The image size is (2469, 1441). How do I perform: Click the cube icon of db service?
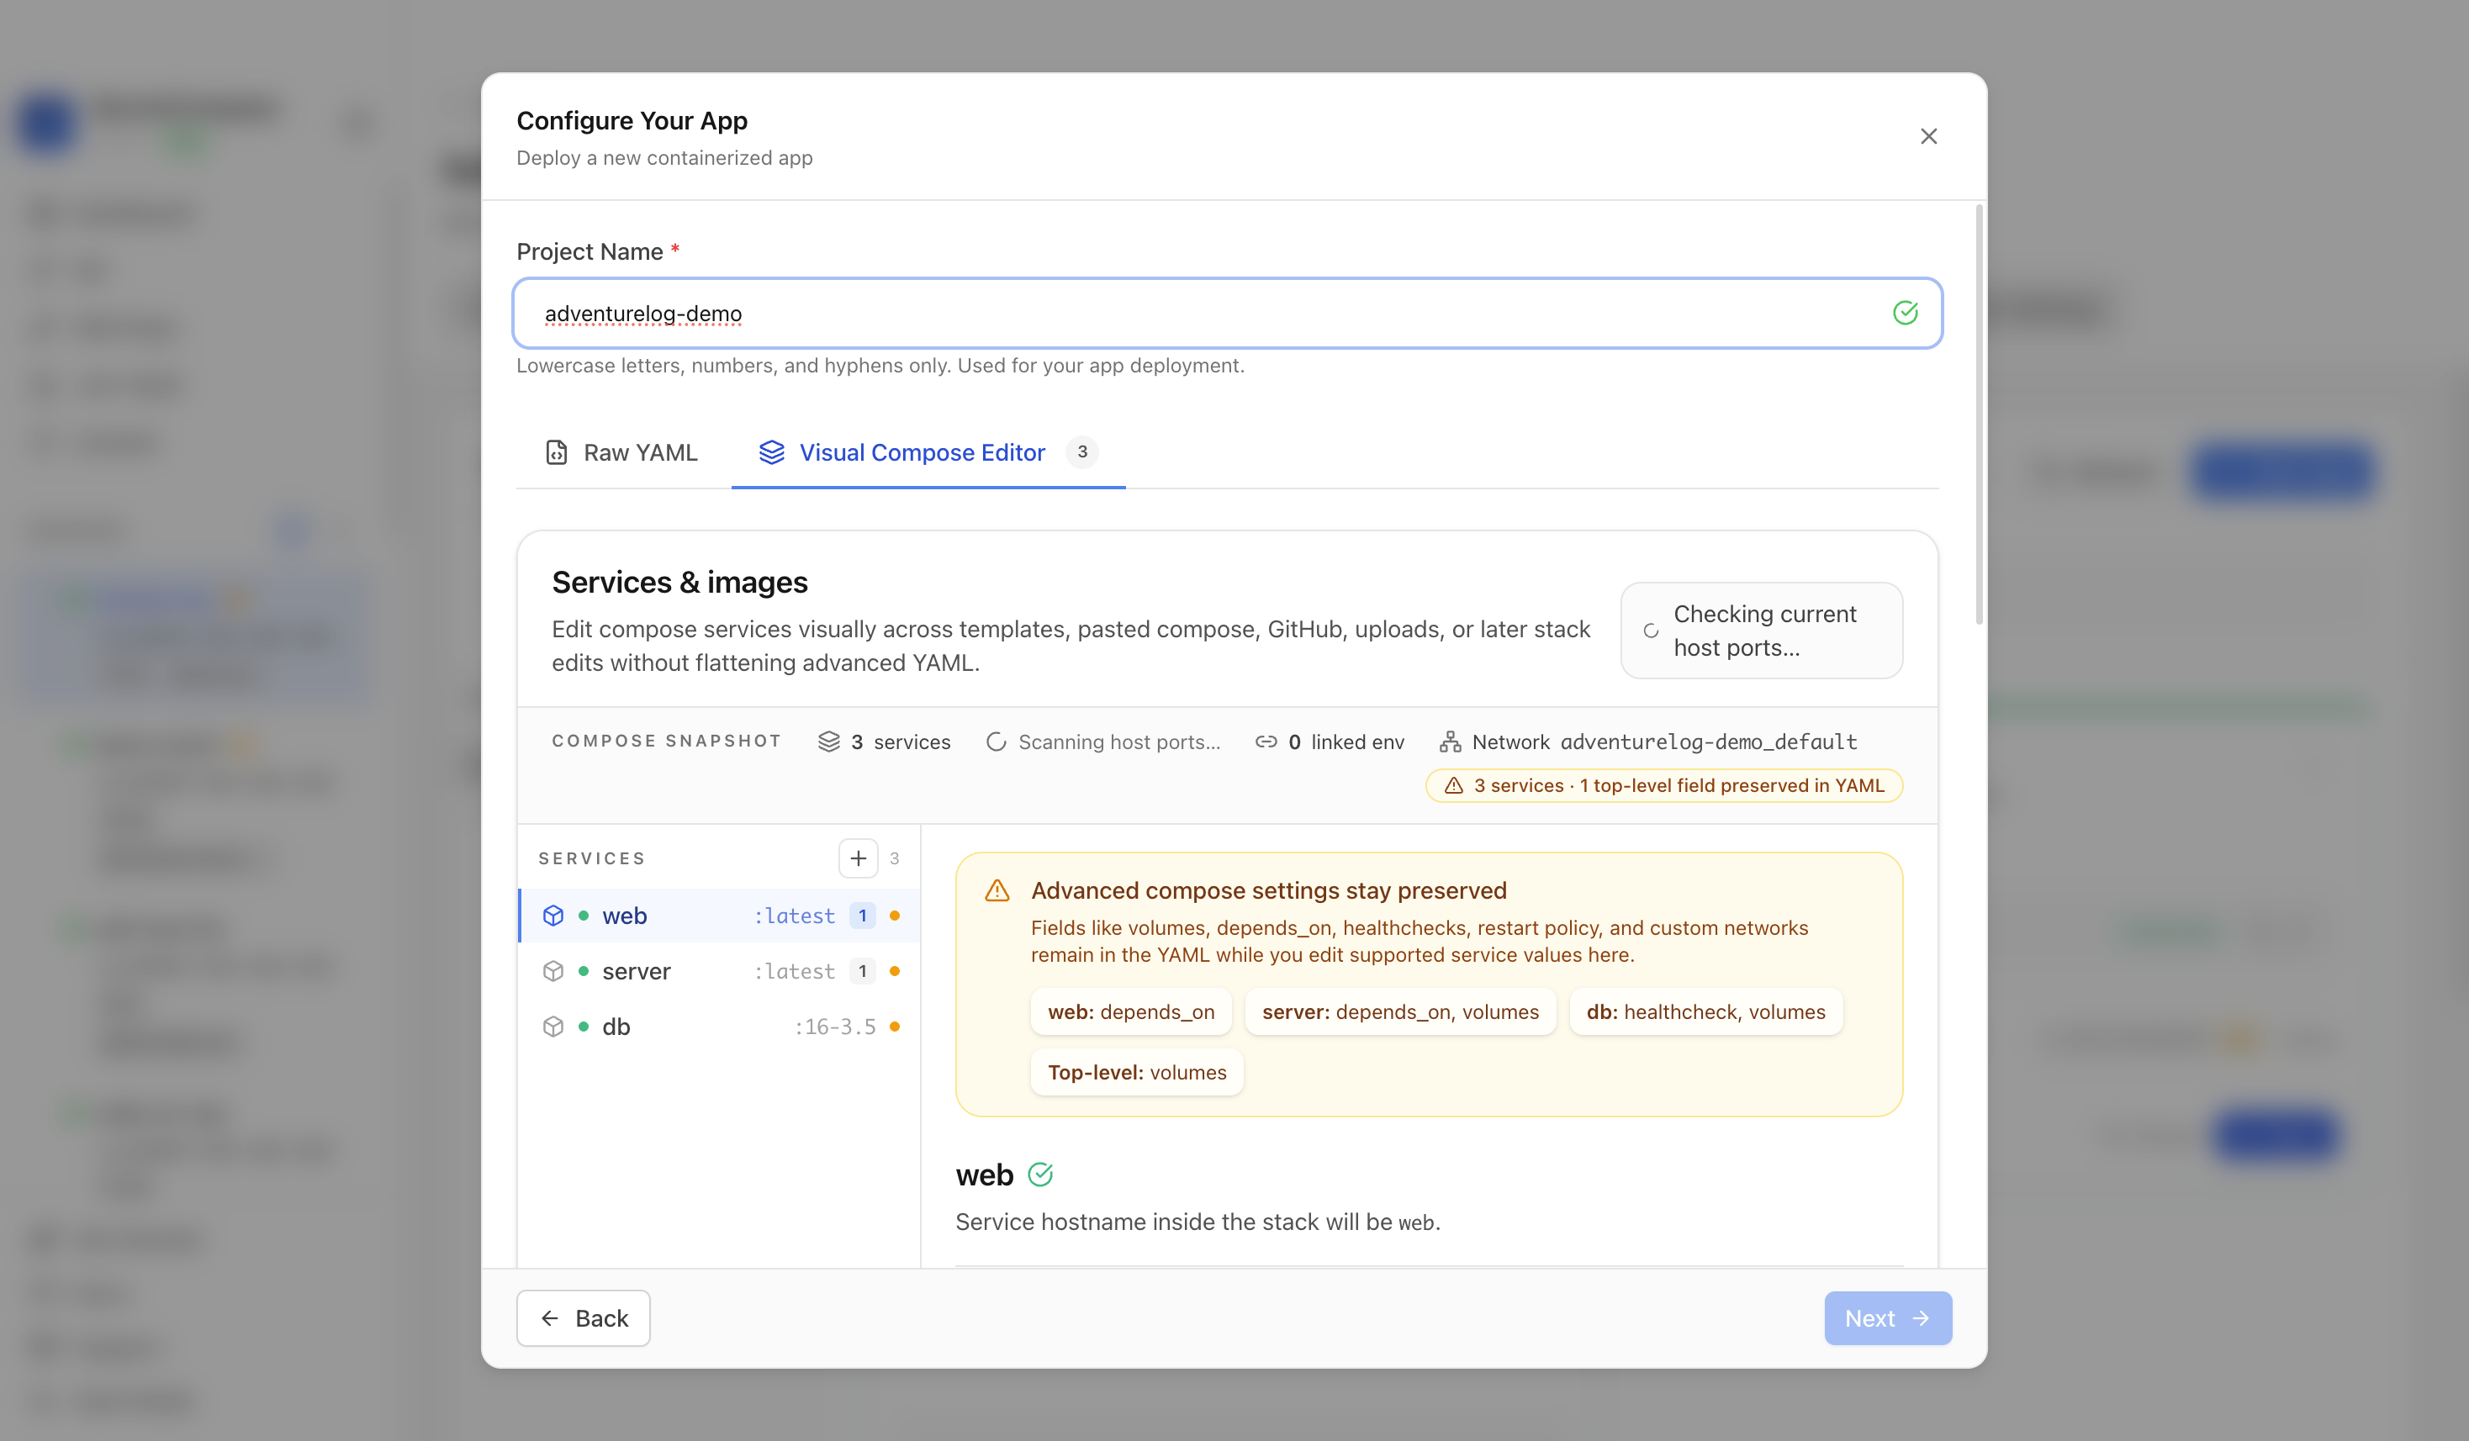pyautogui.click(x=552, y=1027)
